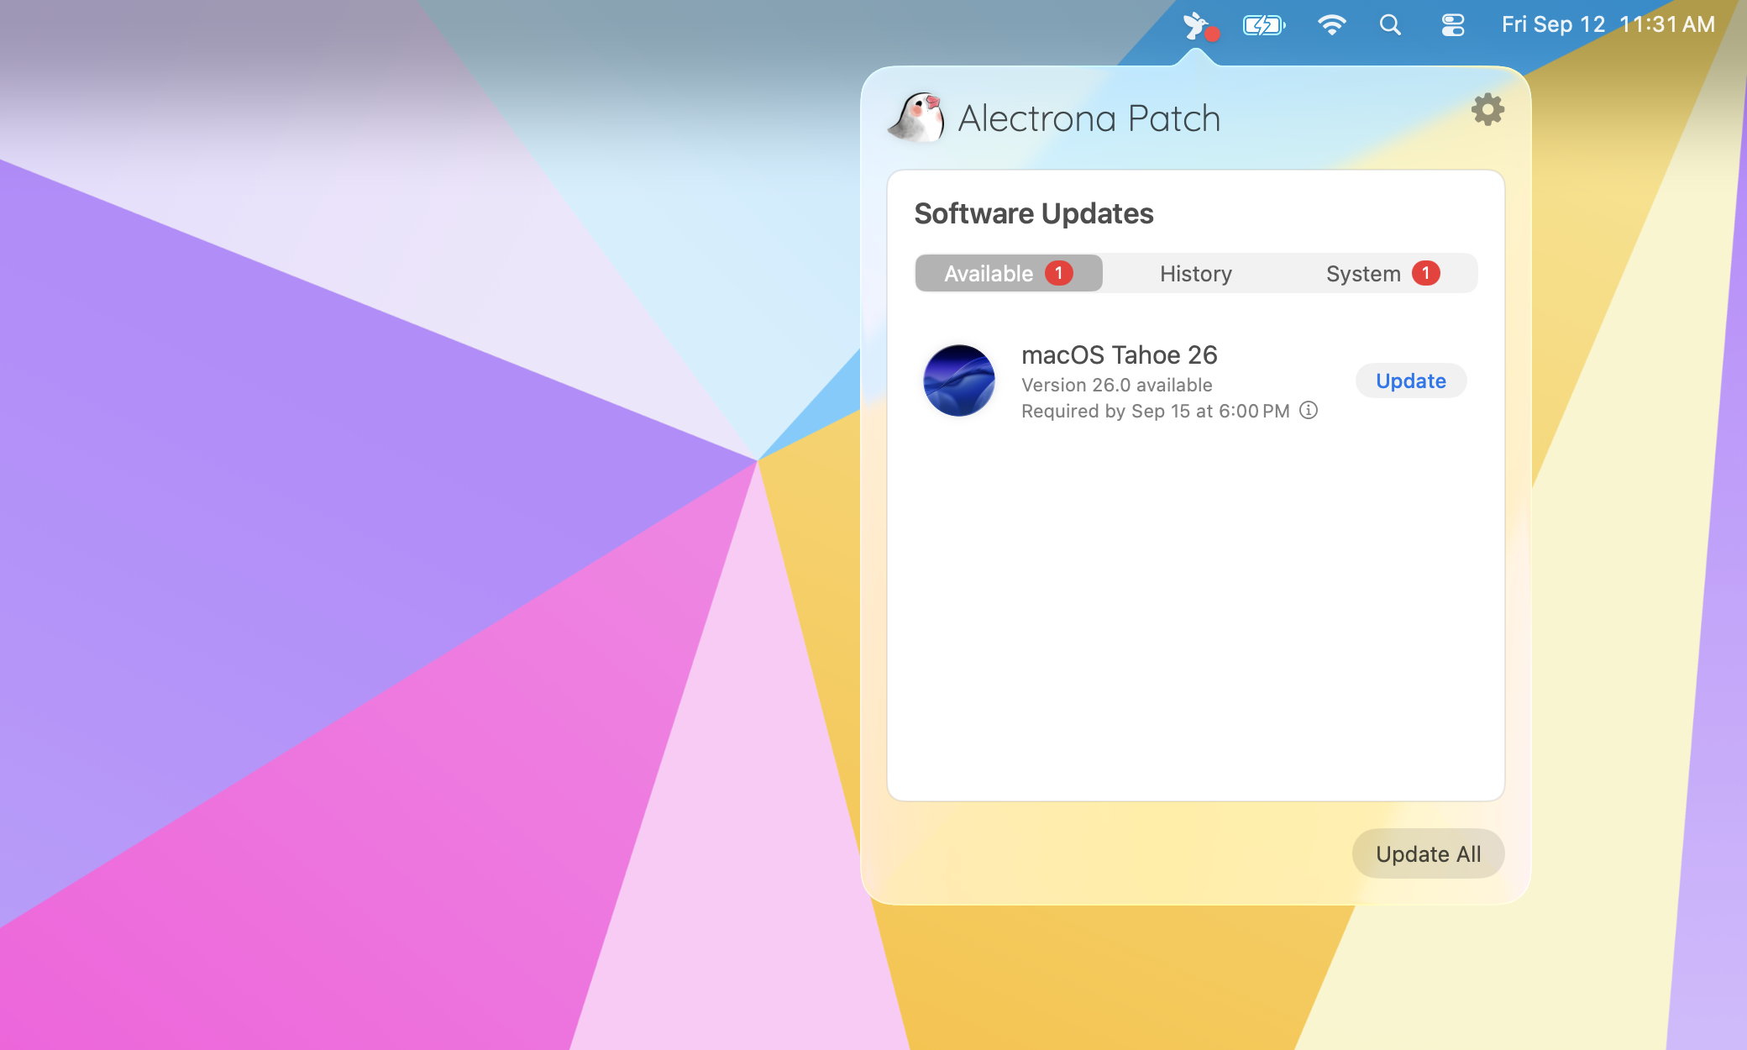The height and width of the screenshot is (1050, 1747).
Task: Click the Software Updates heading
Action: [x=1034, y=213]
